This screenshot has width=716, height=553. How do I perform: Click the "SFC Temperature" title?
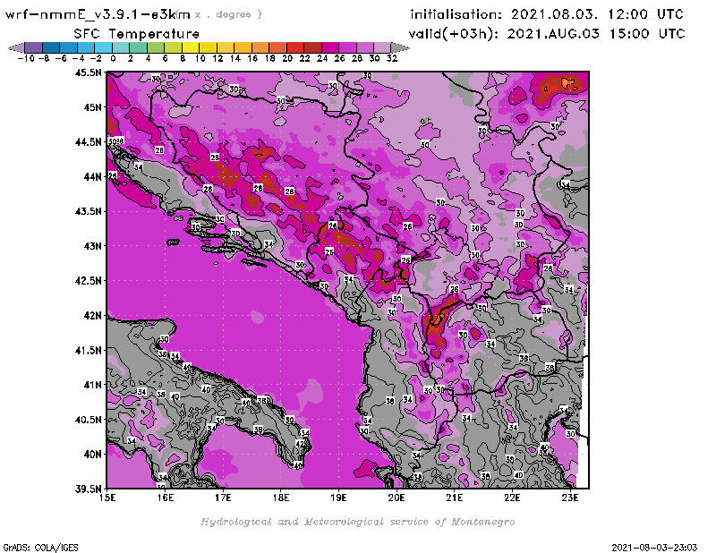click(137, 34)
